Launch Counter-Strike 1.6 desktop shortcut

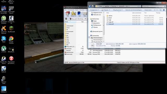coord(11,20)
